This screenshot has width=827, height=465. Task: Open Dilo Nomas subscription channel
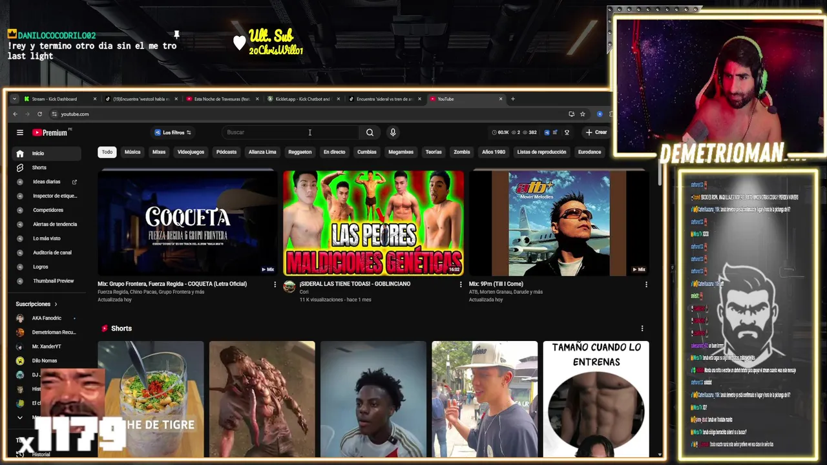[x=47, y=361]
